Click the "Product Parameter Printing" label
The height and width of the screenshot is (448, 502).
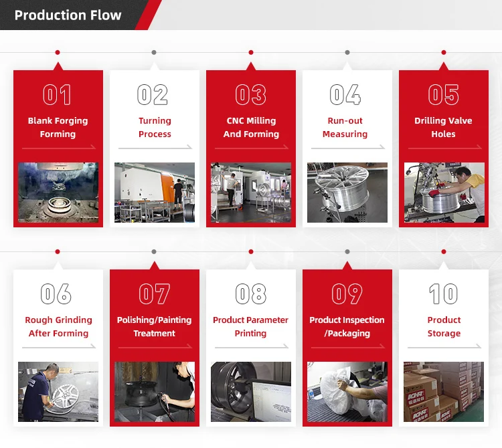pos(251,326)
